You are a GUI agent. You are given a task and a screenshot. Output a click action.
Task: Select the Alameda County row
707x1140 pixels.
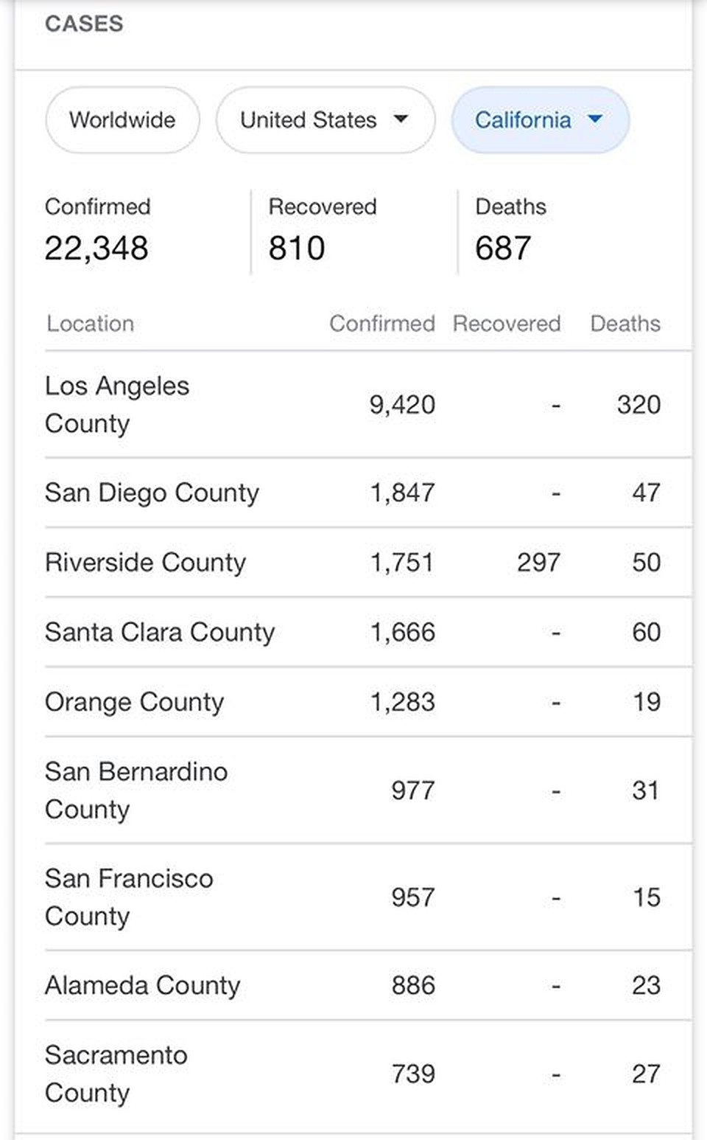tap(142, 985)
